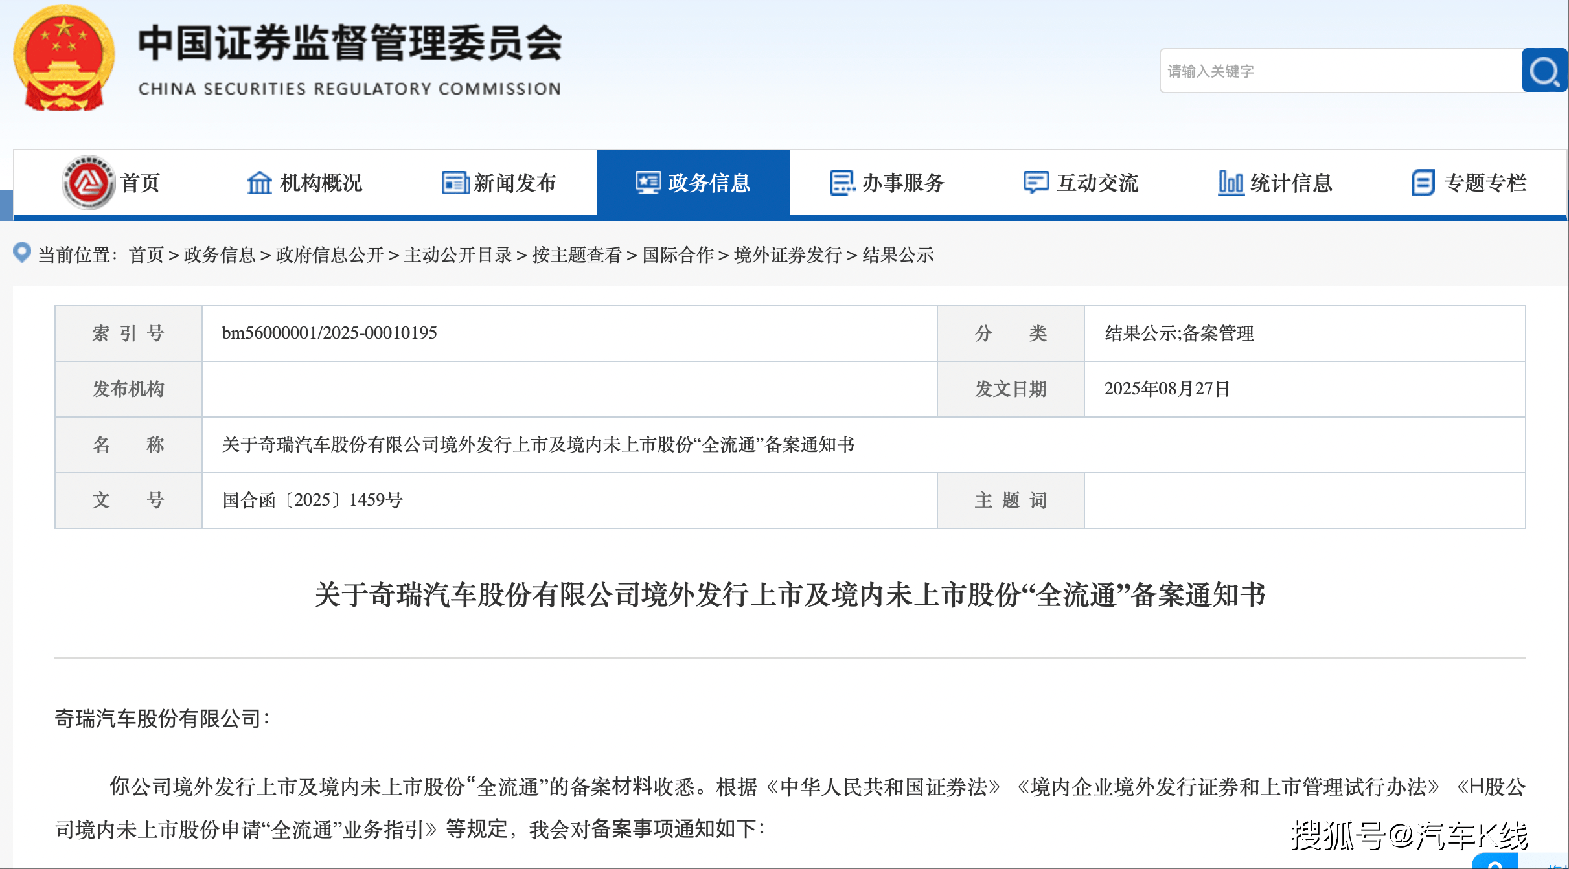Go to 按主题查看 in breadcrumb
Image resolution: width=1569 pixels, height=869 pixels.
click(577, 254)
